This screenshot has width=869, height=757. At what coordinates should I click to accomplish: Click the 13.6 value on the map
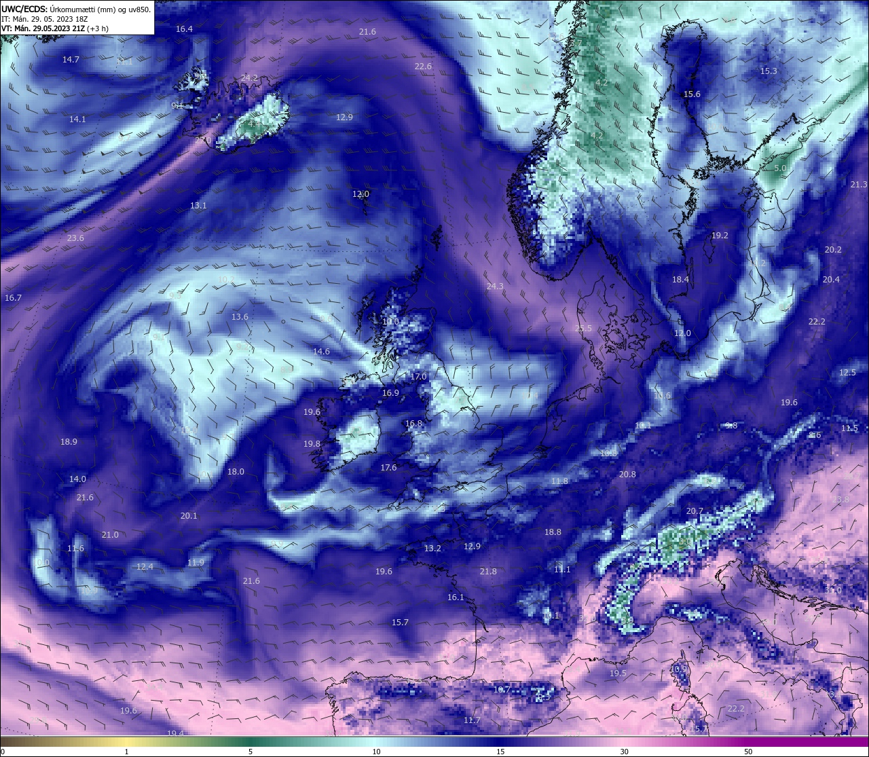tap(240, 317)
